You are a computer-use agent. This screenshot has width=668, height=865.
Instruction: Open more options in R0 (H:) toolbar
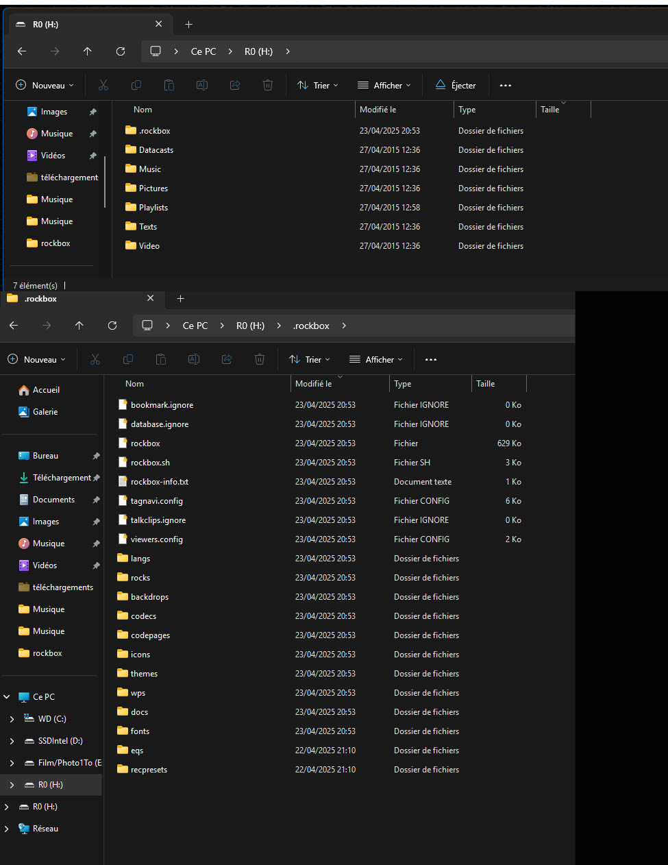coord(506,85)
